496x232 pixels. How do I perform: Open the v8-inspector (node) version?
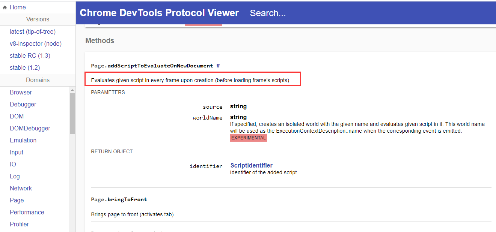pyautogui.click(x=36, y=44)
